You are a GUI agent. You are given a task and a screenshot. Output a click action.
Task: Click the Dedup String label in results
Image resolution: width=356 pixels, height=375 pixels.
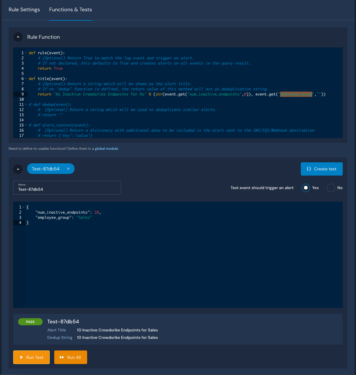tap(60, 338)
